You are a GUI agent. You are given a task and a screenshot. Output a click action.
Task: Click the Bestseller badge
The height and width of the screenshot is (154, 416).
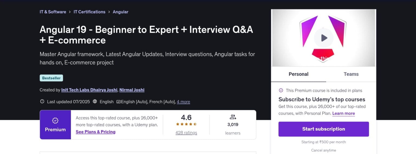tap(51, 78)
